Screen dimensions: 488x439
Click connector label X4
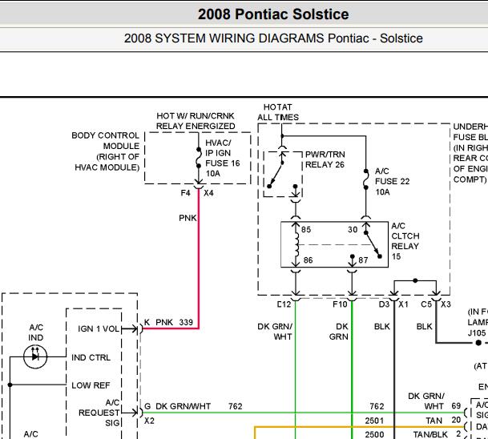208,193
